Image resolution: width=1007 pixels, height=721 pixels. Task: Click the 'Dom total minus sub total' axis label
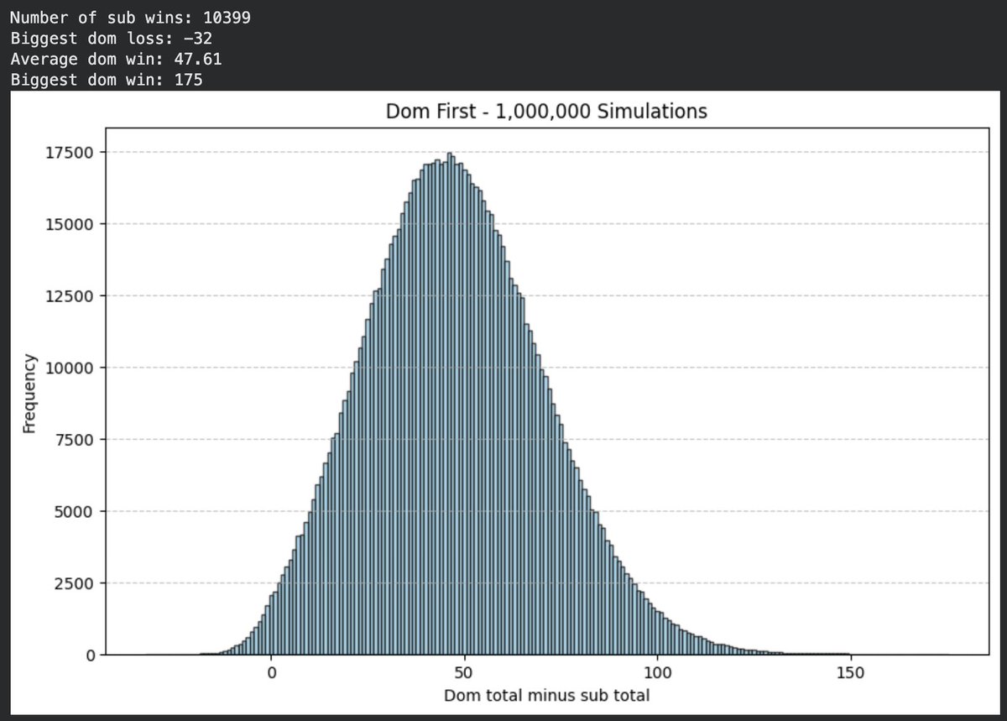point(546,696)
